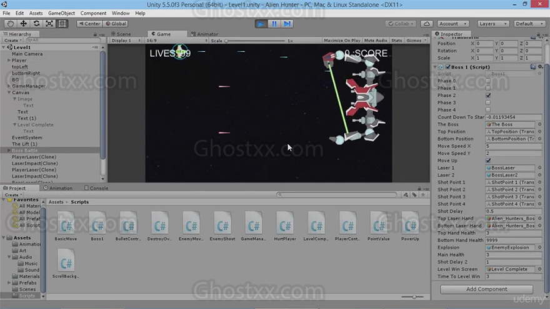Viewport: 550px width, 309px height.
Task: Adjust the Project icon size slider
Action: (x=413, y=297)
